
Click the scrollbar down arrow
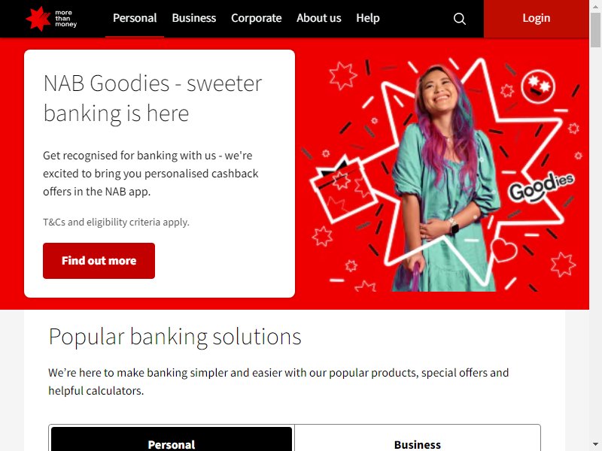(595, 444)
